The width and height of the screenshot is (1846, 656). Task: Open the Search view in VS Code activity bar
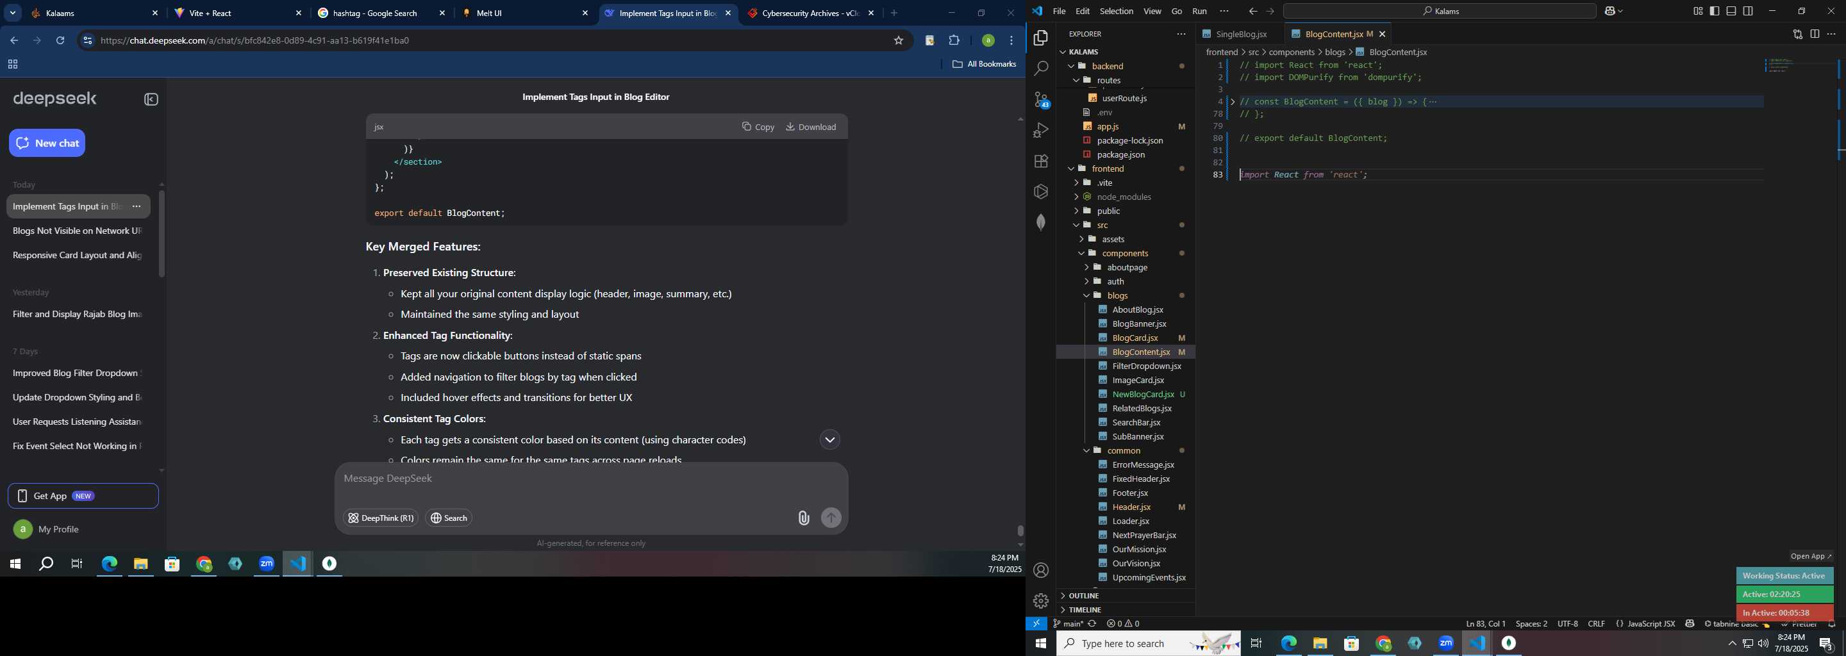coord(1040,69)
